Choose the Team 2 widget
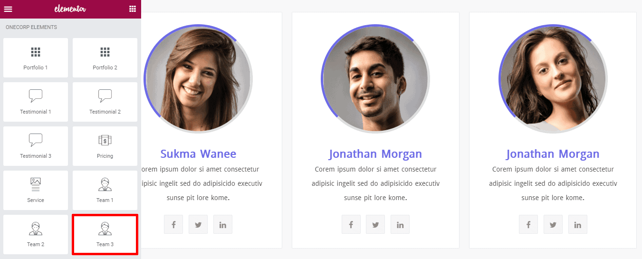Viewport: 642px width, 259px height. tap(36, 234)
